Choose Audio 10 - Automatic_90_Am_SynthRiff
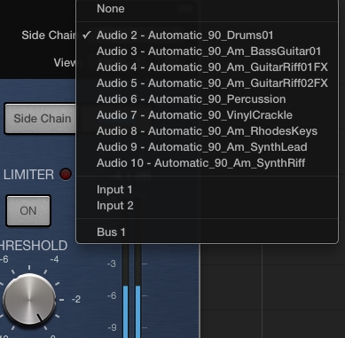Screen dimensions: 345x338 (207, 163)
